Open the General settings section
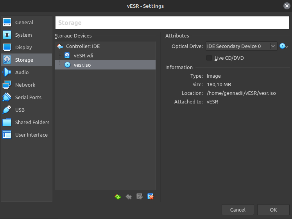Screen dimensions: 292x219 coord(24,23)
